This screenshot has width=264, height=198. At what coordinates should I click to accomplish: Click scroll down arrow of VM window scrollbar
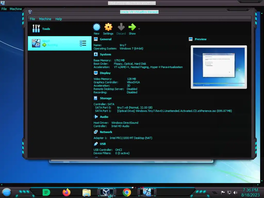262,181
